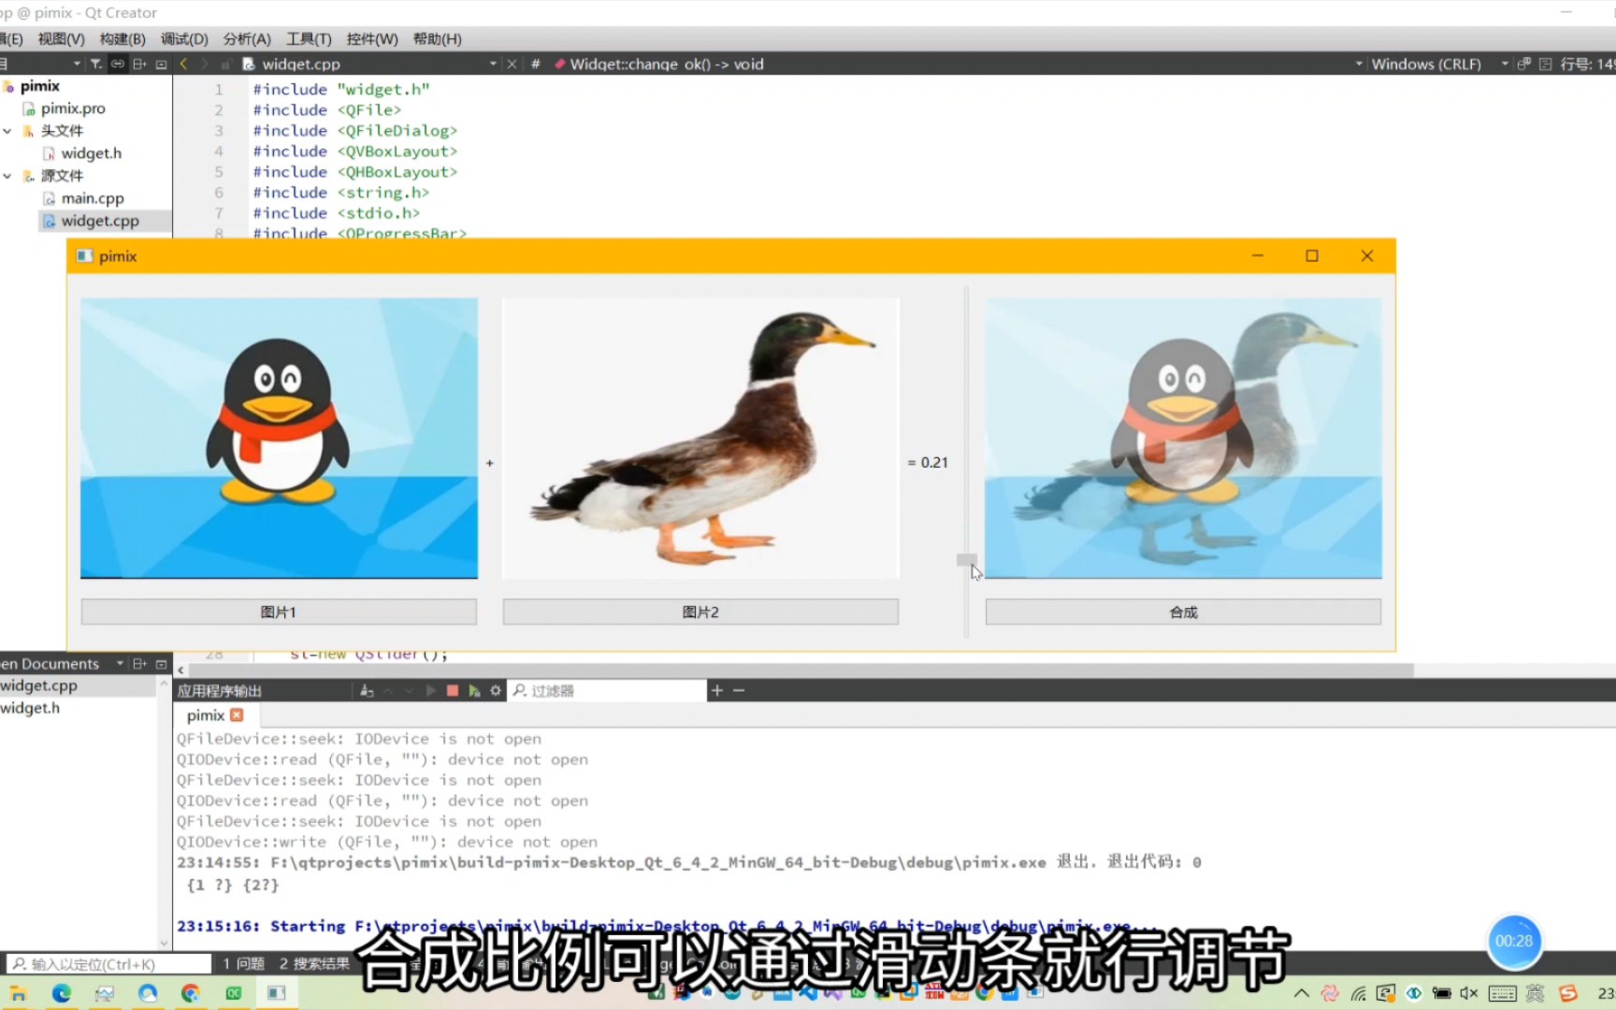Show hidden tray icons chevron
Image resolution: width=1616 pixels, height=1010 pixels.
point(1301,993)
